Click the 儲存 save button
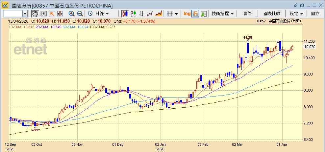Viewport: 325px width, 152px height. tap(315, 14)
